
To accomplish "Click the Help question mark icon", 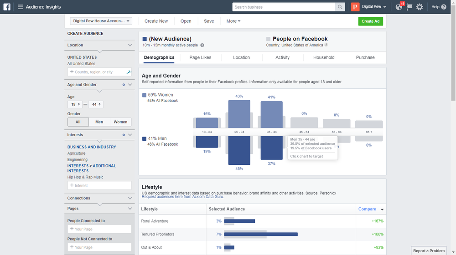I will coord(444,7).
